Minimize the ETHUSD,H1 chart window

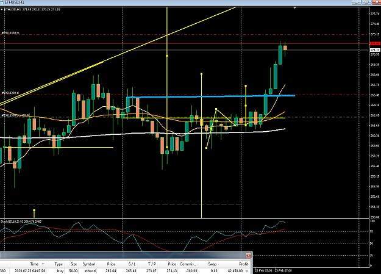click(x=357, y=2)
